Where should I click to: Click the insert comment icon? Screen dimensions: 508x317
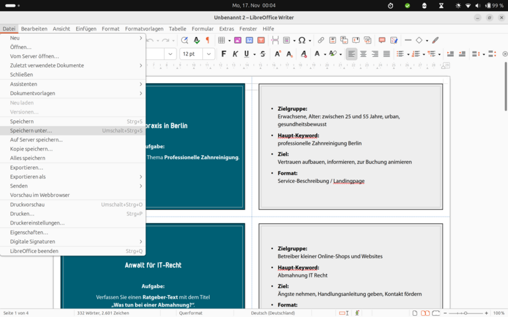tap(382, 40)
